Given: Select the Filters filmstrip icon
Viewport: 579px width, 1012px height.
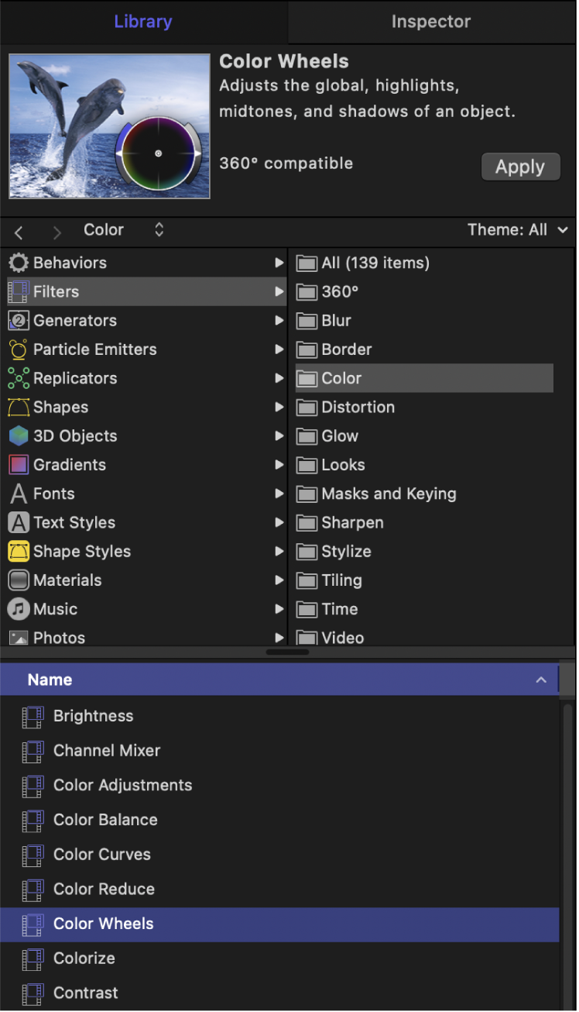Looking at the screenshot, I should [x=18, y=291].
